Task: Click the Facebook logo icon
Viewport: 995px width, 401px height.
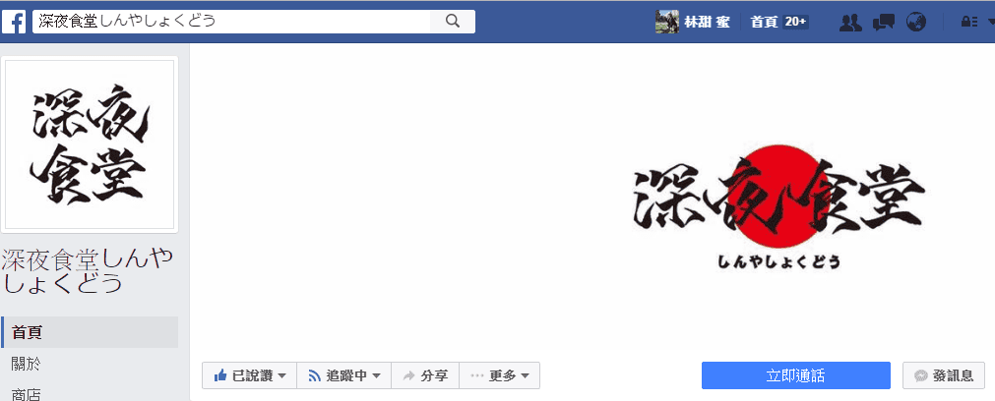Action: coord(17,21)
